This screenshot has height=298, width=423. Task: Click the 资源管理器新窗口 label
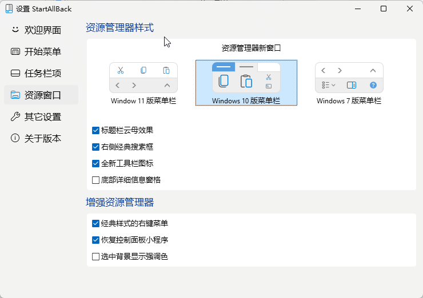click(x=251, y=48)
